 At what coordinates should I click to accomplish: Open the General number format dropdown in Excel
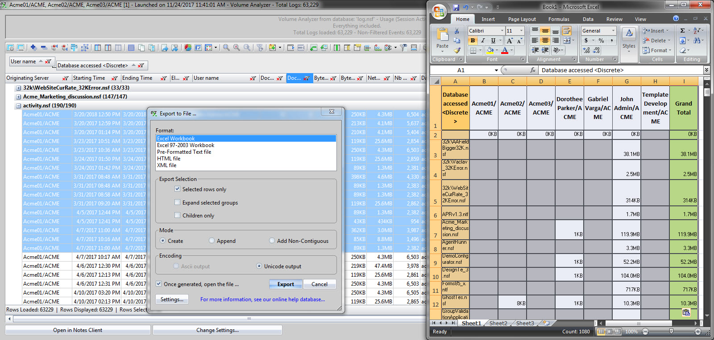pos(614,31)
